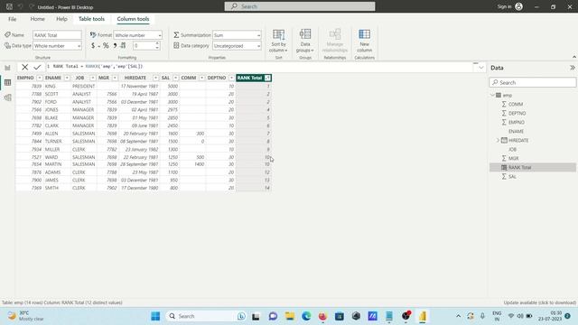Expand the HIREDATE hierarchy
Viewport: 578px width, 325px height.
[x=498, y=141]
